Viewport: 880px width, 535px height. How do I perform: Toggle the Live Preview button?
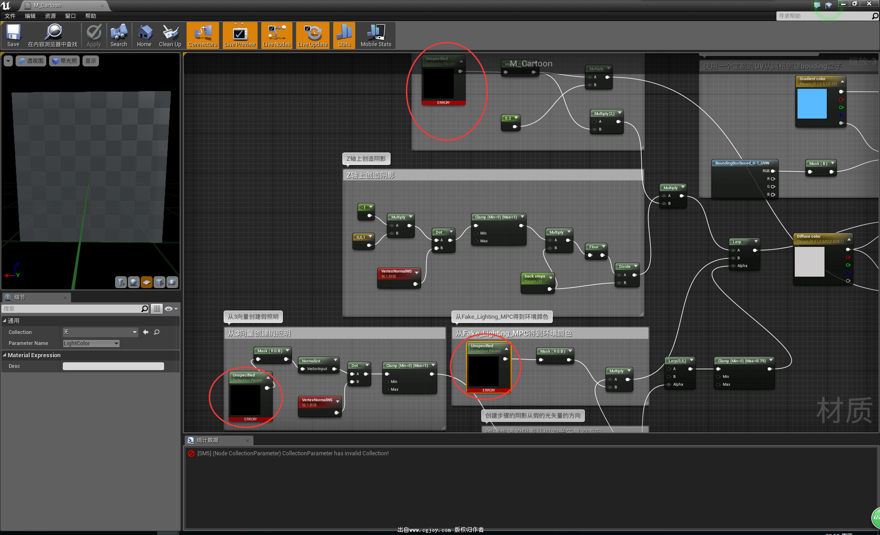(x=240, y=35)
